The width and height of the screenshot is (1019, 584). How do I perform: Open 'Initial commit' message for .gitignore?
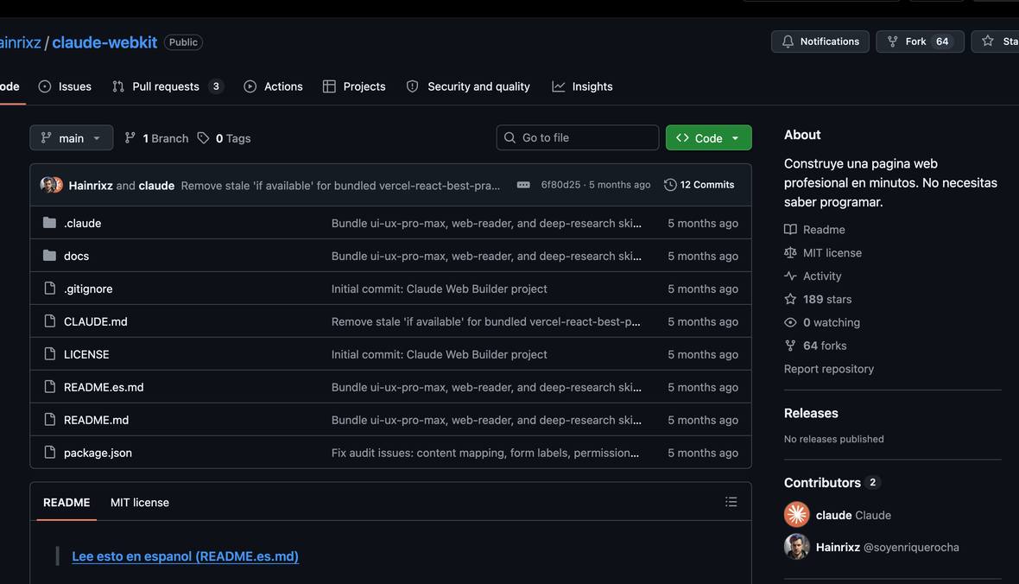pos(440,289)
